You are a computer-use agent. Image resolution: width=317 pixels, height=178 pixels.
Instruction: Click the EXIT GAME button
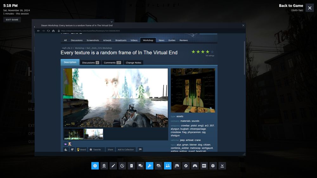(x=12, y=20)
